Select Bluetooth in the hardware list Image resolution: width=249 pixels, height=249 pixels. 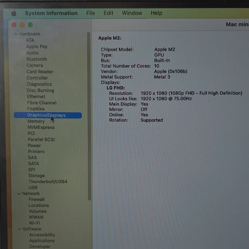[x=37, y=59]
